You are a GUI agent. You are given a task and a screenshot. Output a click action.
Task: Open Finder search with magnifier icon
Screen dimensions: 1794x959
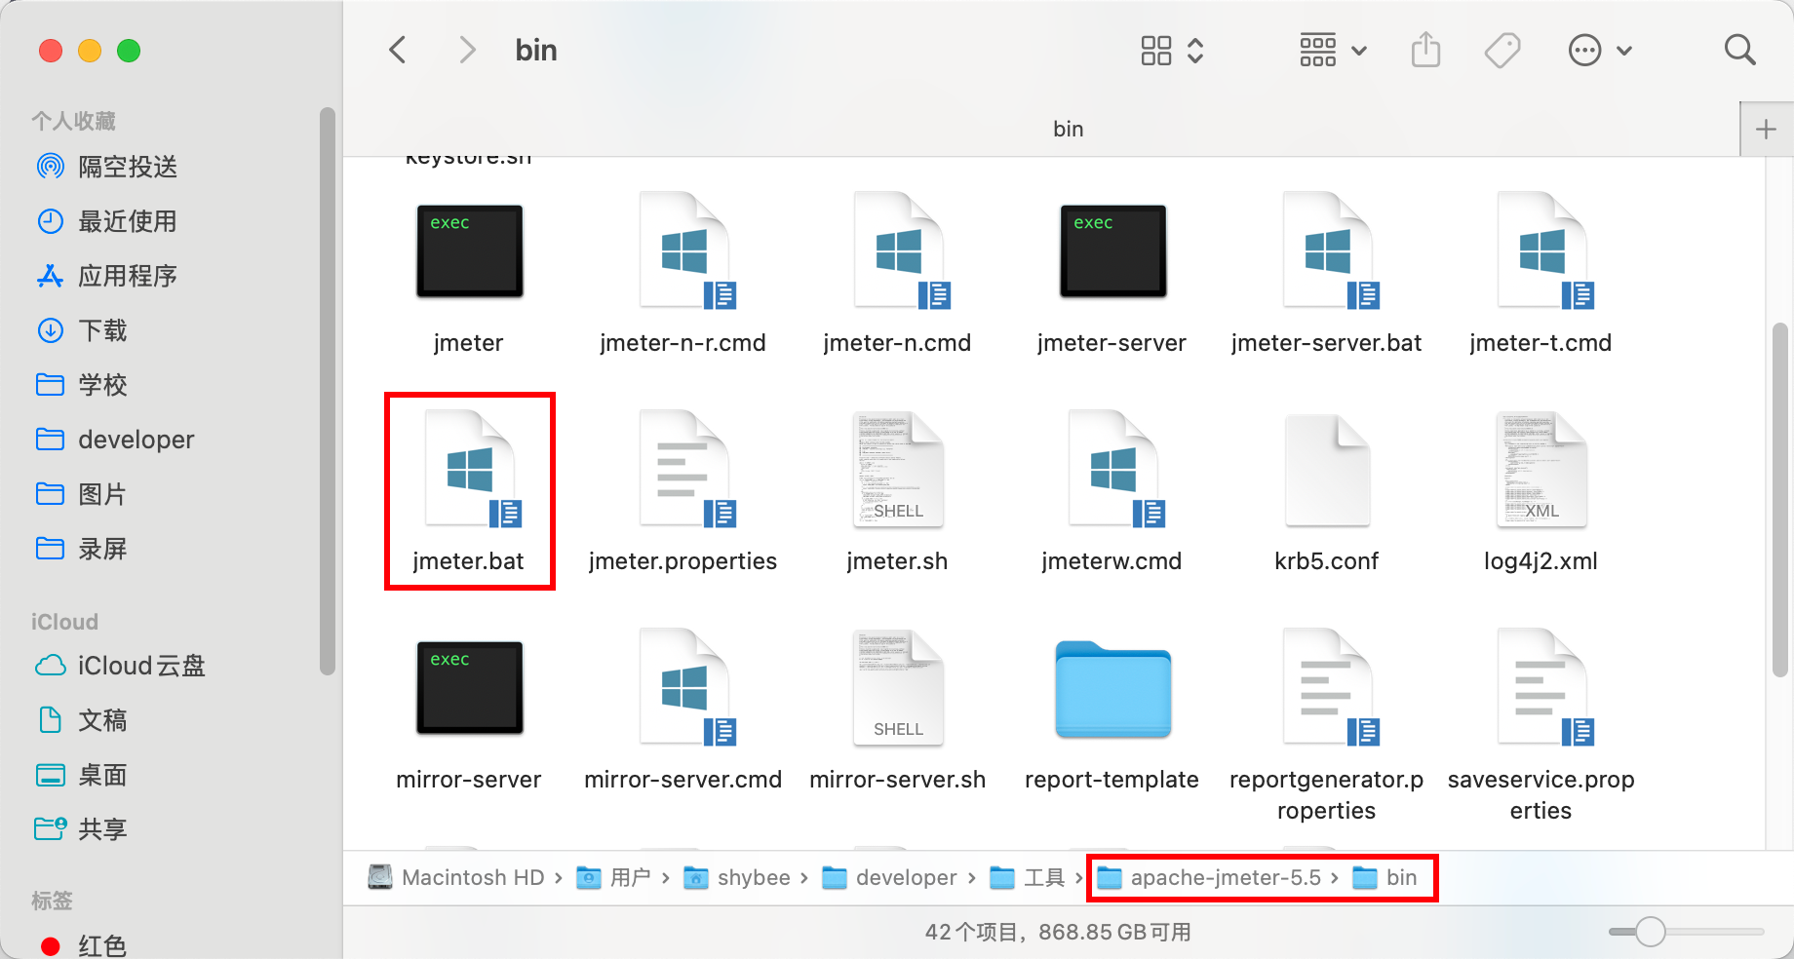point(1739,50)
